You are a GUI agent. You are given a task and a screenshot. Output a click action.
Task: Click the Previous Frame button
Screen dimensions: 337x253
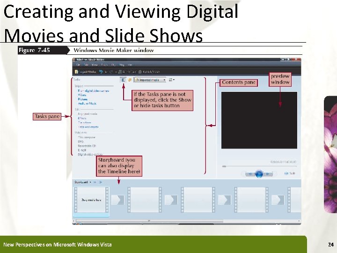point(249,174)
